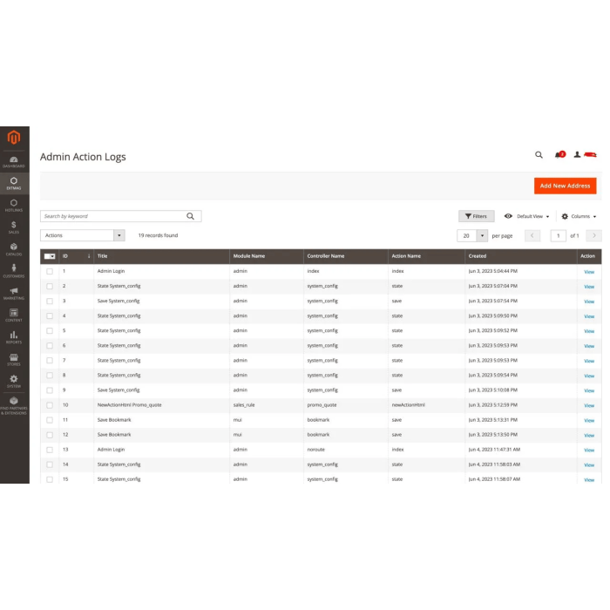Click the 19 records found text
The width and height of the screenshot is (610, 610).
tap(158, 235)
